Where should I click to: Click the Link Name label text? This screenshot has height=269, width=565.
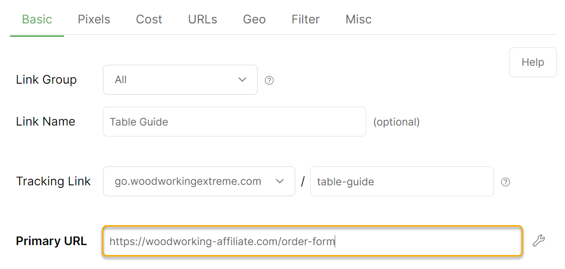coord(45,122)
